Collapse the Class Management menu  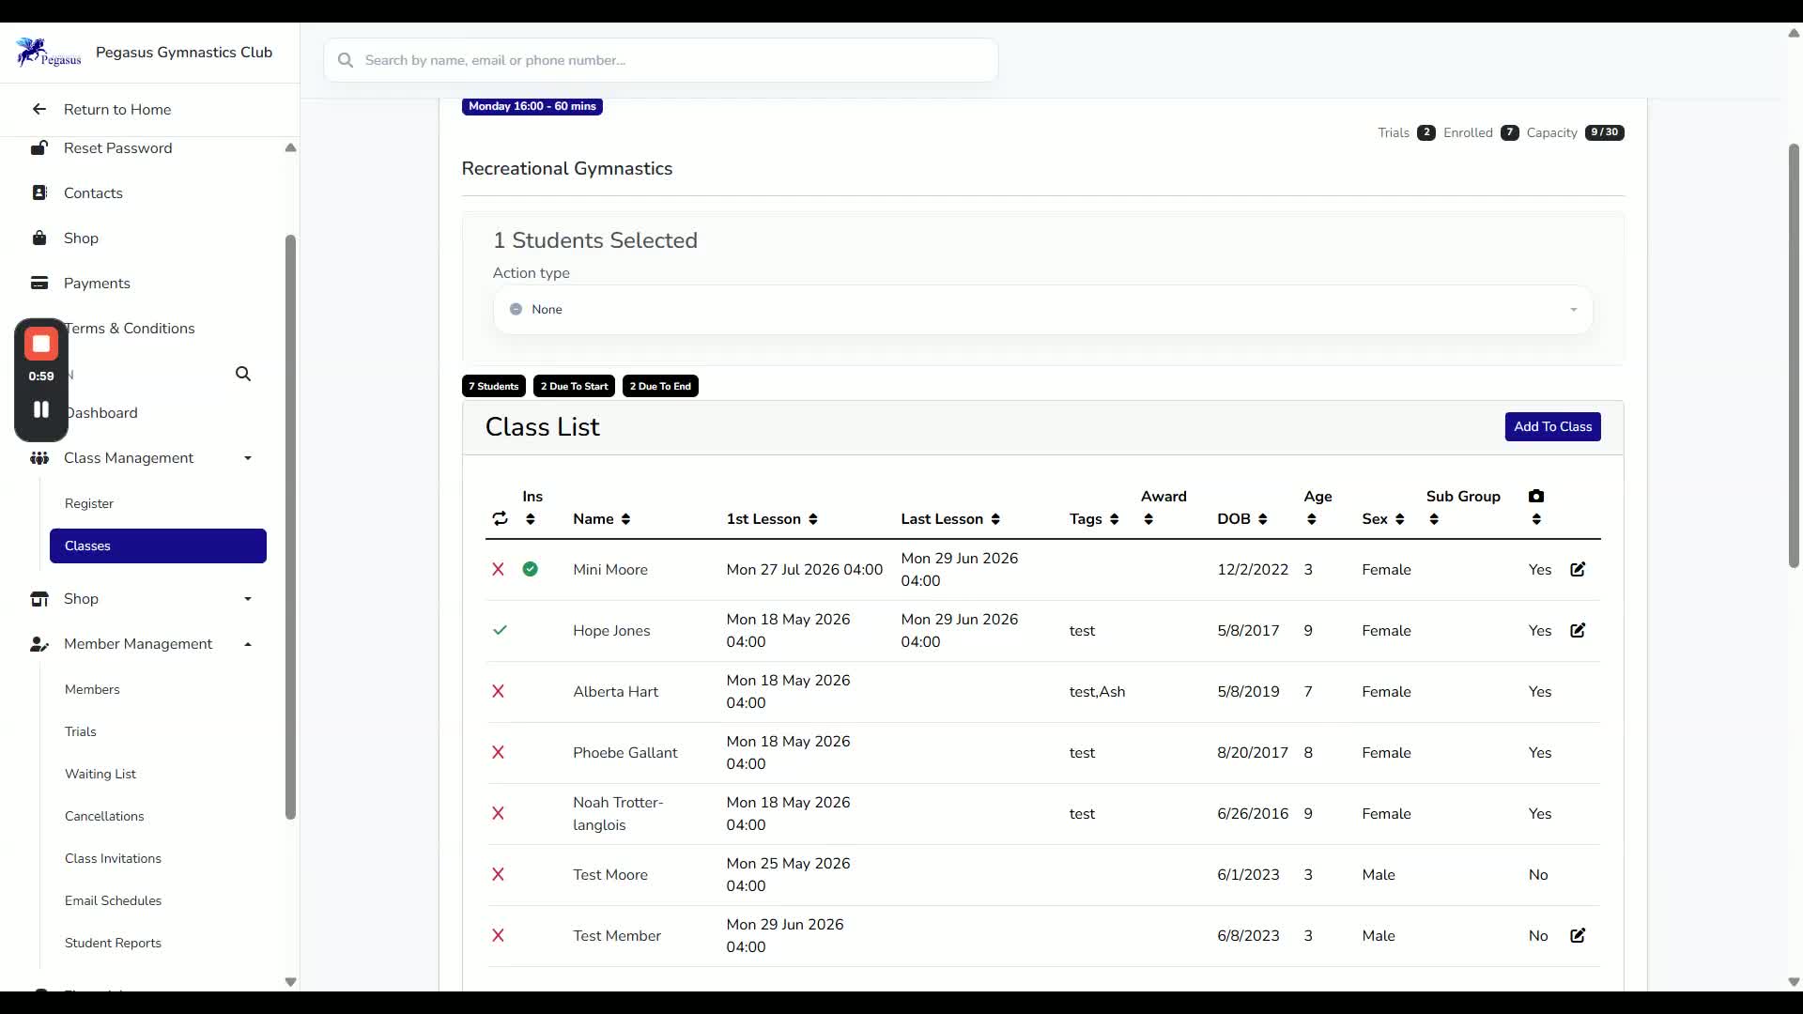(x=248, y=458)
